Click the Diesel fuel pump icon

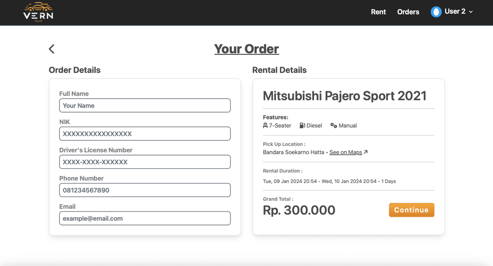click(x=302, y=125)
